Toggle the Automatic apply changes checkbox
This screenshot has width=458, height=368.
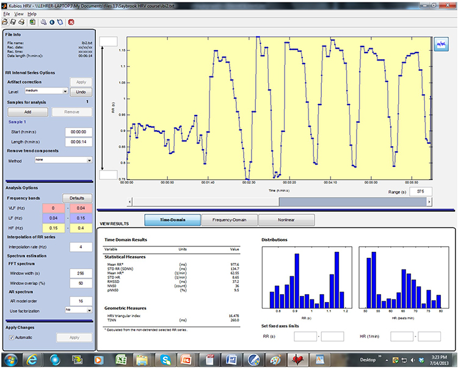(x=11, y=337)
